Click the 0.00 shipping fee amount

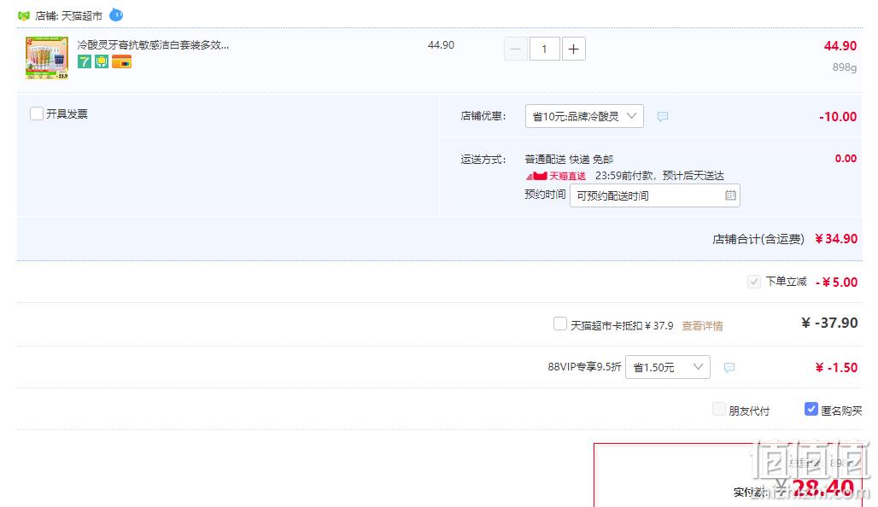point(846,159)
